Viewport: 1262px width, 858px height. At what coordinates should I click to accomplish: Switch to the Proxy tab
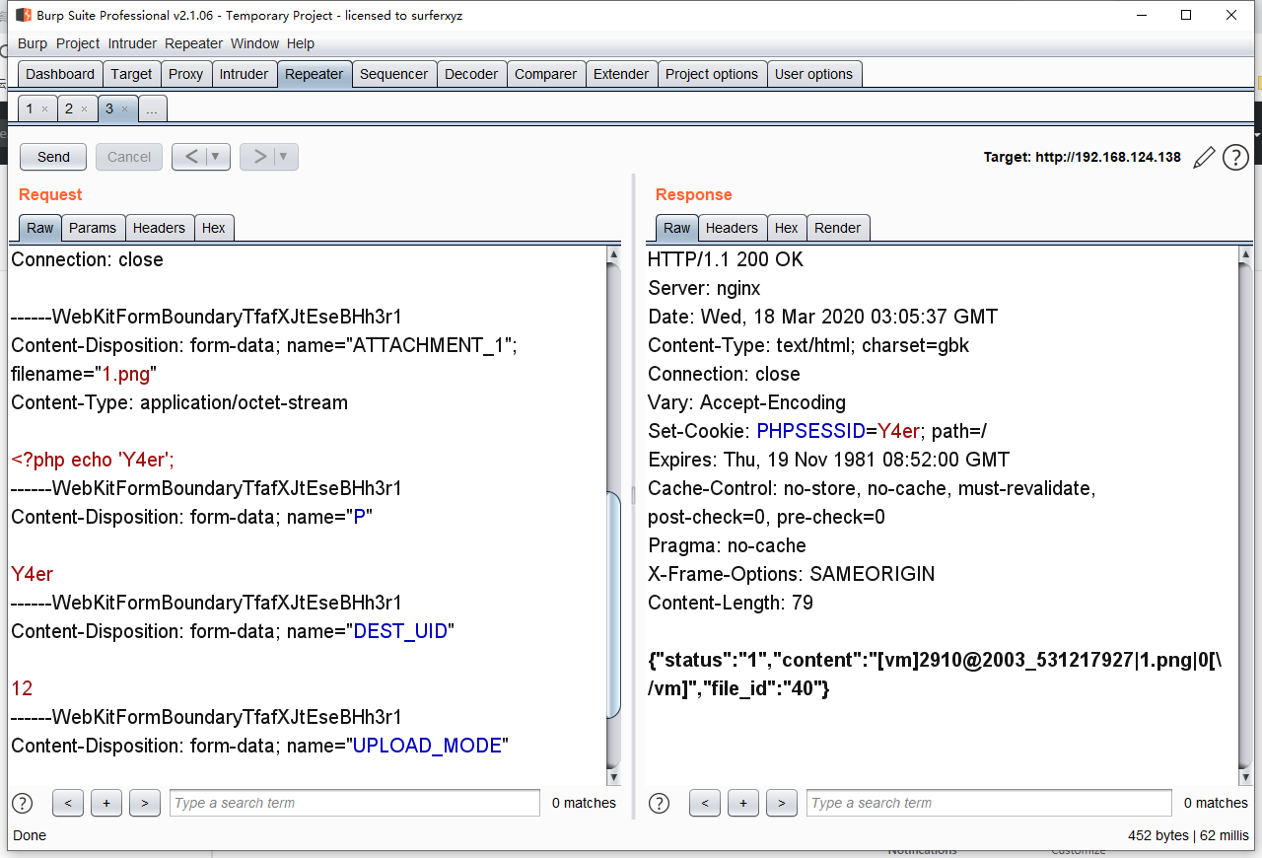(185, 74)
